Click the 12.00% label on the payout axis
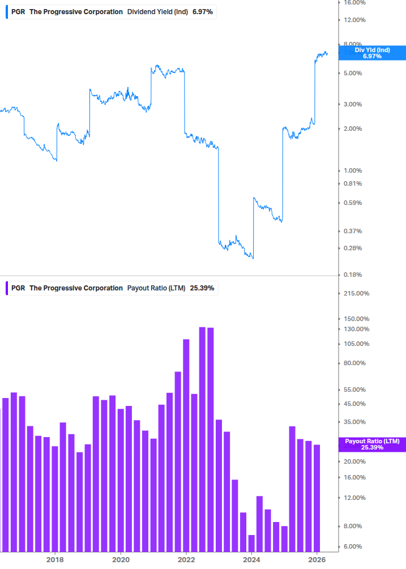The height and width of the screenshot is (569, 406). (x=354, y=498)
